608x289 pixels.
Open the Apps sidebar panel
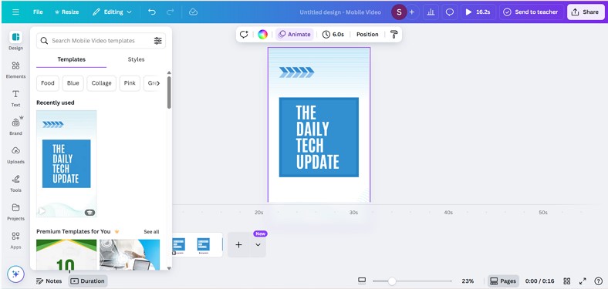coord(15,240)
